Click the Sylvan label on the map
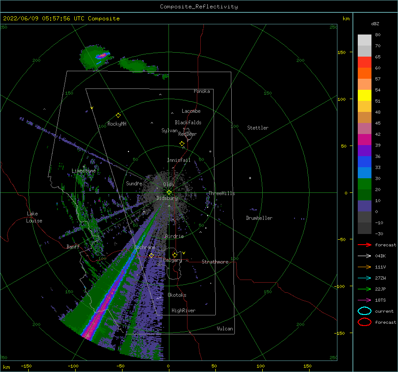Viewport: 398px width, 372px height. click(x=169, y=130)
